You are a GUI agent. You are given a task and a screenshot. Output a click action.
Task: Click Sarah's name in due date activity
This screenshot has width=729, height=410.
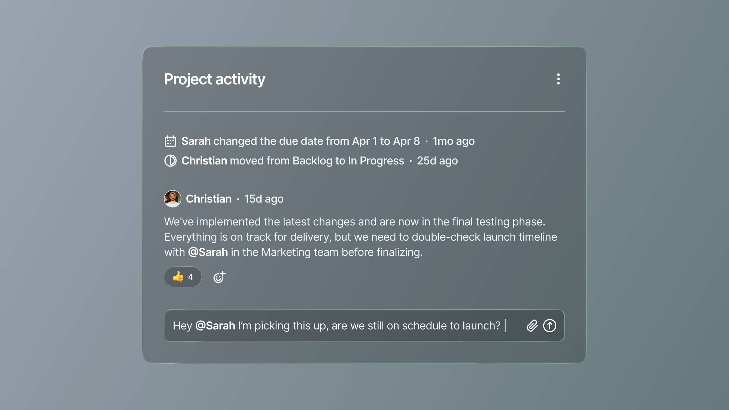[196, 141]
